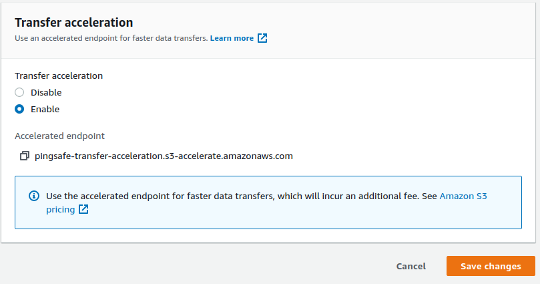The image size is (540, 284).
Task: Select the Disable radio button
Action: 19,93
